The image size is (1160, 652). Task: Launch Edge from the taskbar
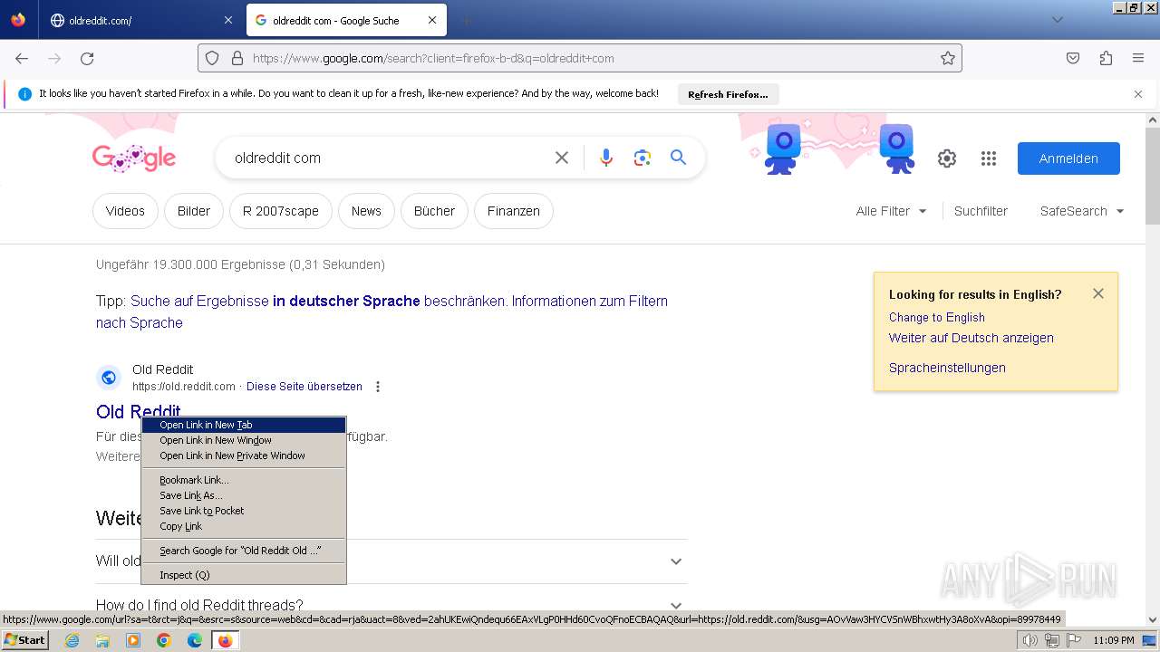[195, 640]
